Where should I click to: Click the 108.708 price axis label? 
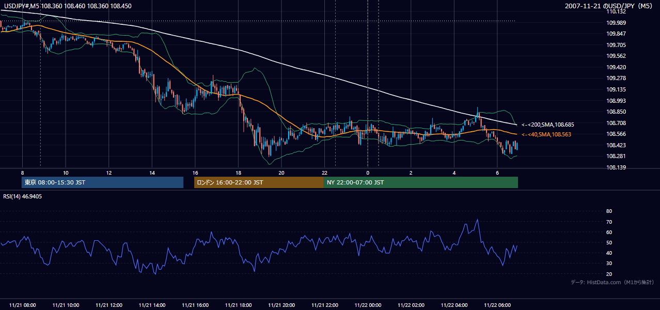(x=617, y=123)
